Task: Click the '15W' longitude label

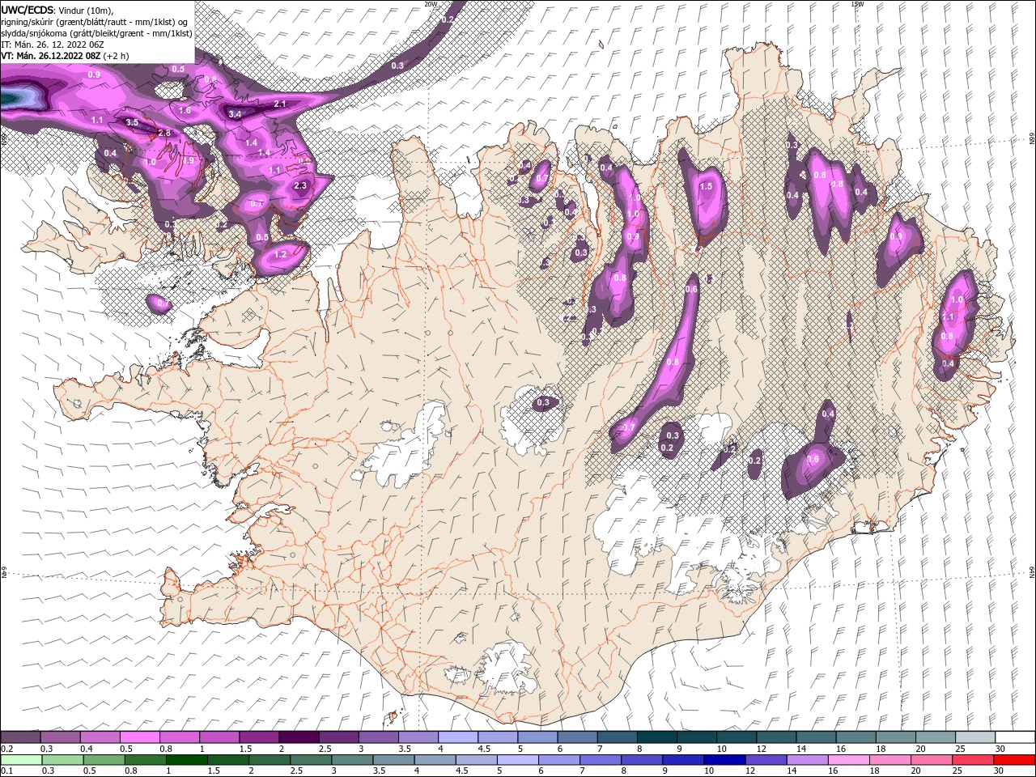Action: tap(857, 4)
